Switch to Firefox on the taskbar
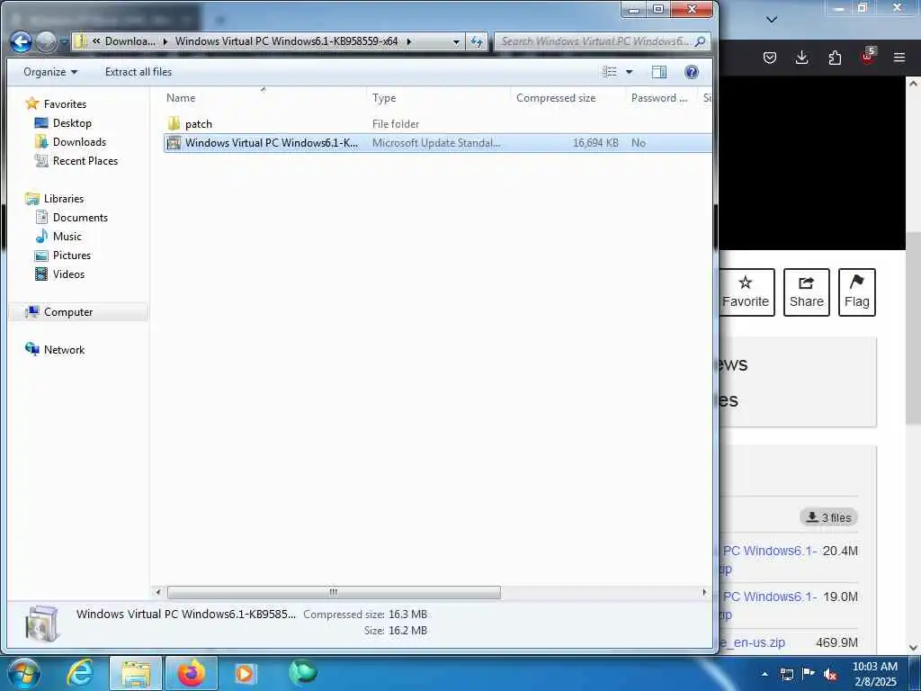Viewport: 921px width, 691px height. coord(192,673)
